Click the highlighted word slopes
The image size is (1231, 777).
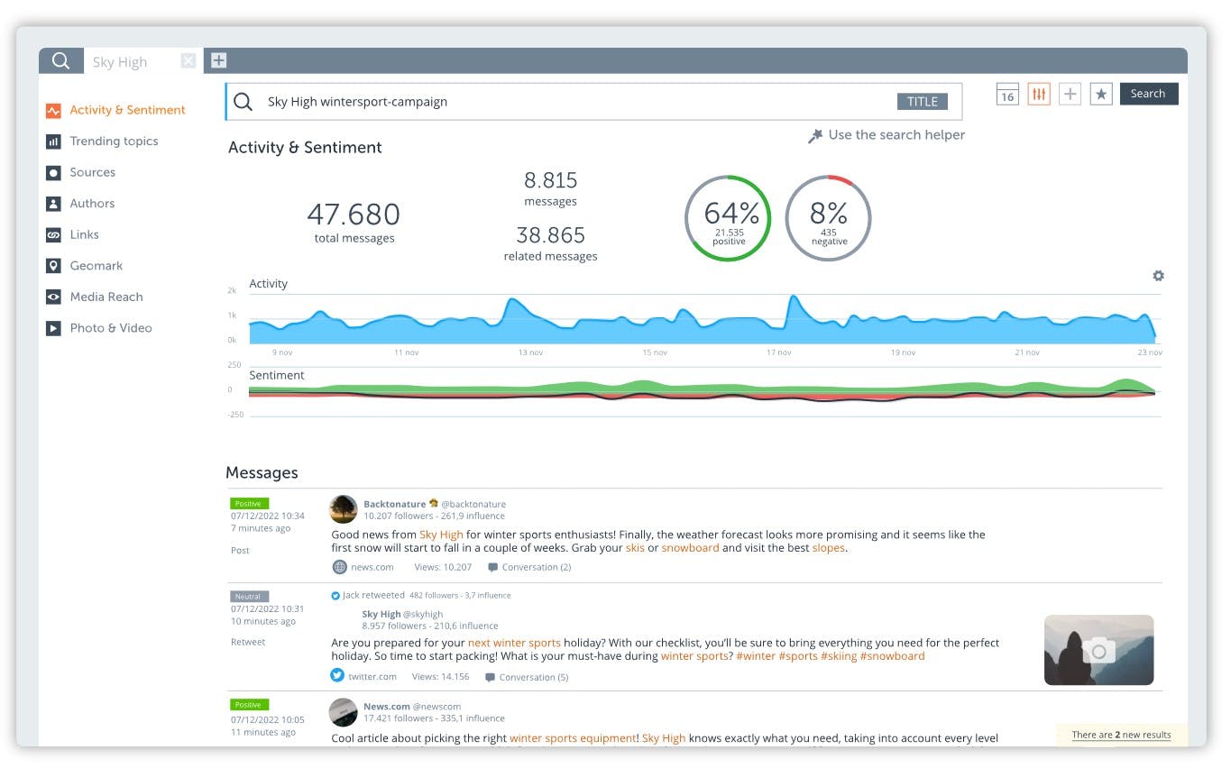(x=829, y=548)
